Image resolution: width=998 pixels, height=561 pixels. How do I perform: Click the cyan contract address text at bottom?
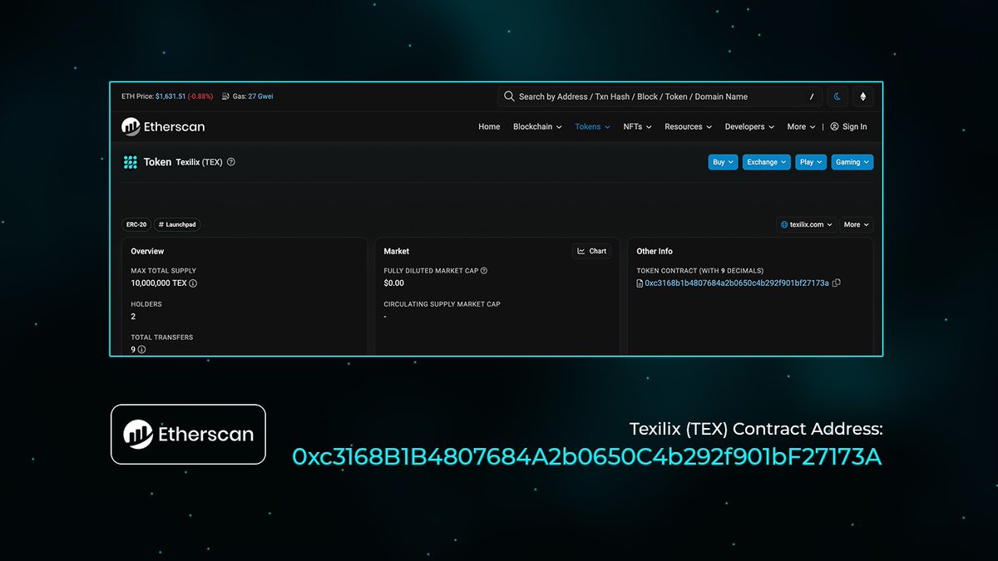point(587,456)
